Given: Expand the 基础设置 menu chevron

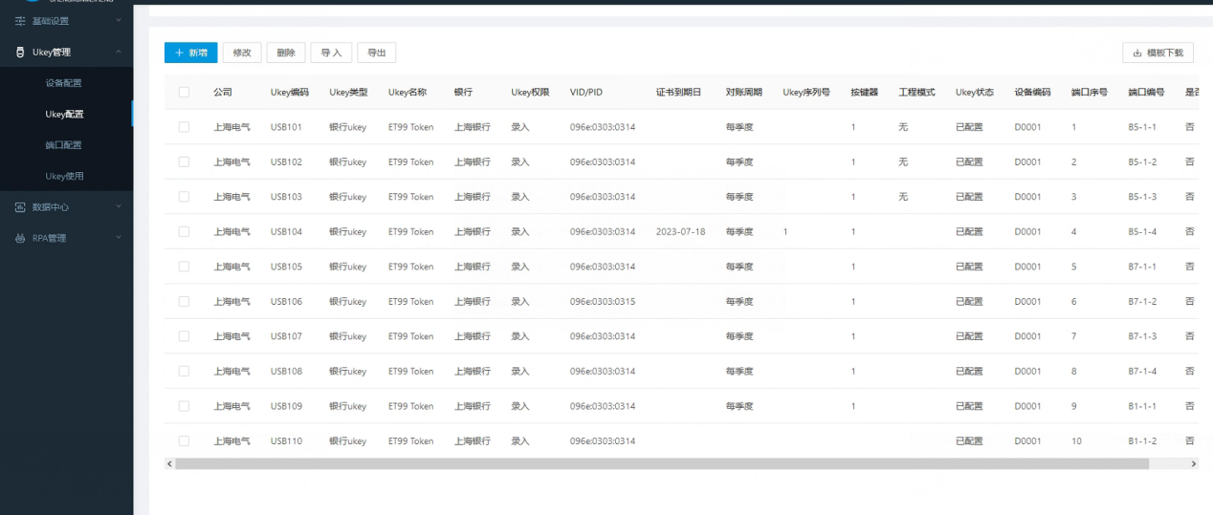Looking at the screenshot, I should coord(119,21).
